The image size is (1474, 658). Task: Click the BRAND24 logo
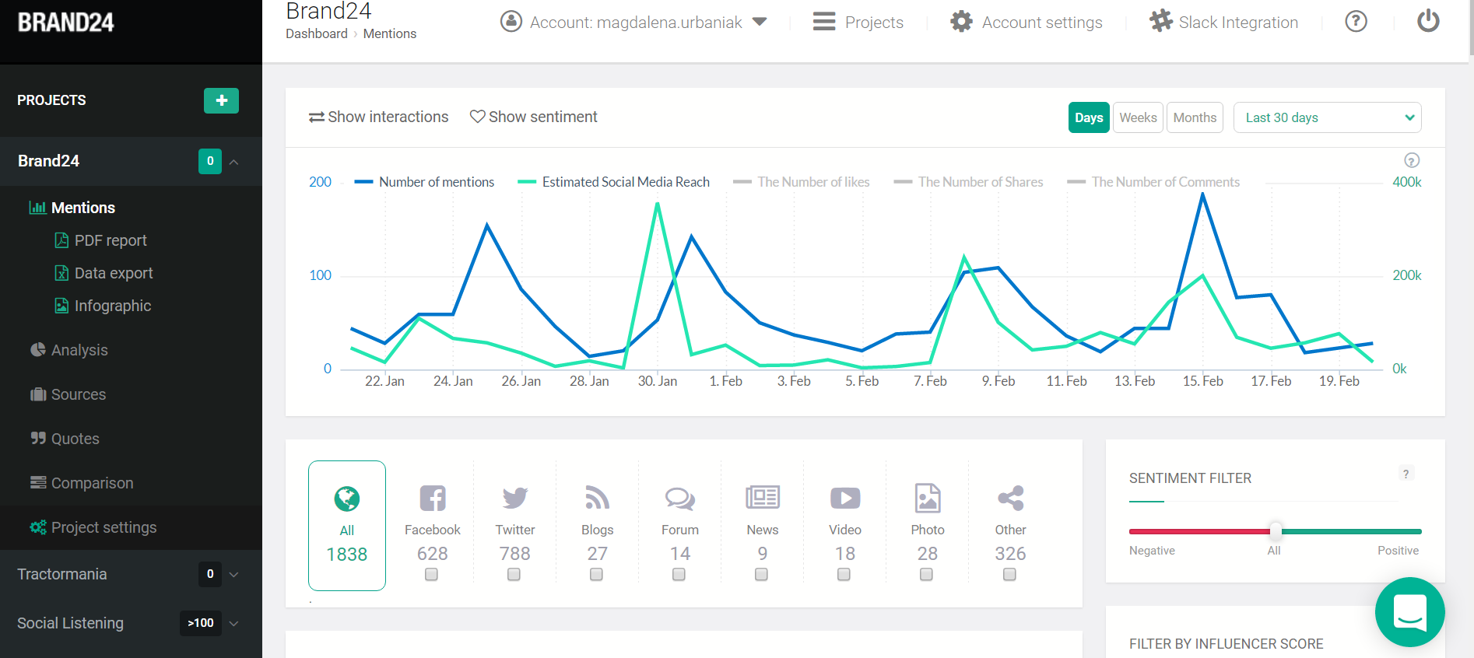point(66,23)
